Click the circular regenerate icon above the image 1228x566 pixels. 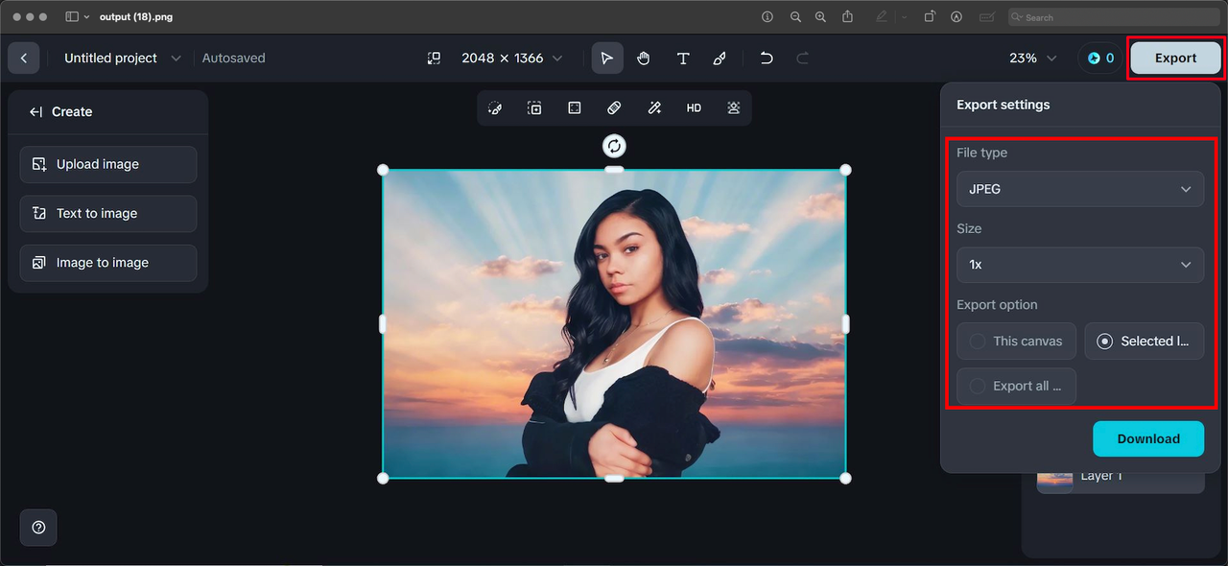click(614, 146)
